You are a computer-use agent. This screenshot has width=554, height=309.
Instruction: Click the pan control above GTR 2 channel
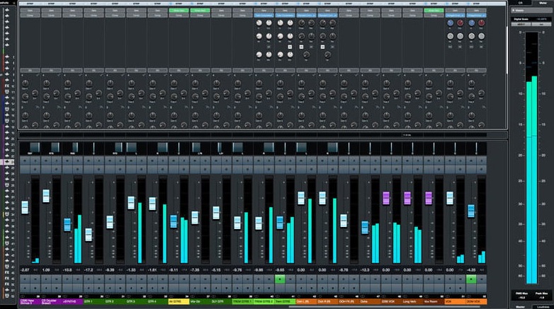coord(115,148)
